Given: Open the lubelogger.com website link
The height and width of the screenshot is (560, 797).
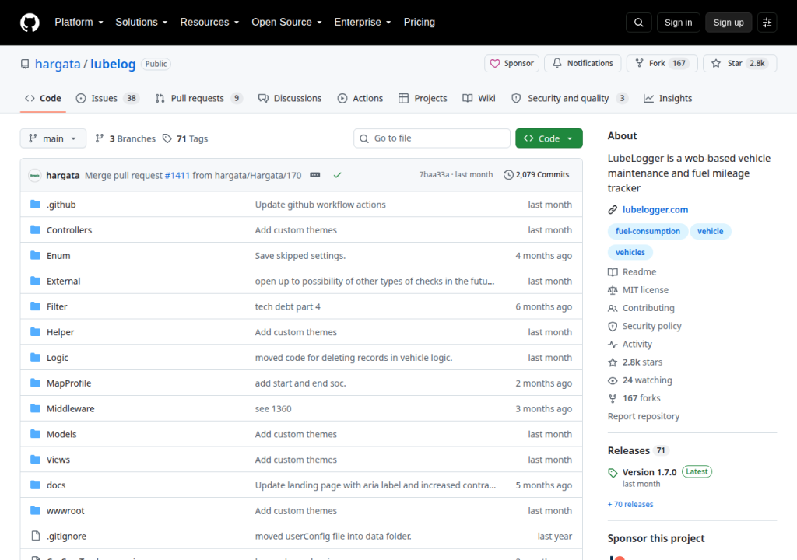Looking at the screenshot, I should [x=655, y=210].
